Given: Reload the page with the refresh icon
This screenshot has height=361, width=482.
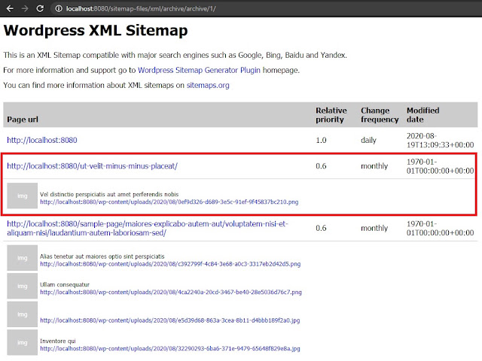Looking at the screenshot, I should [x=40, y=8].
